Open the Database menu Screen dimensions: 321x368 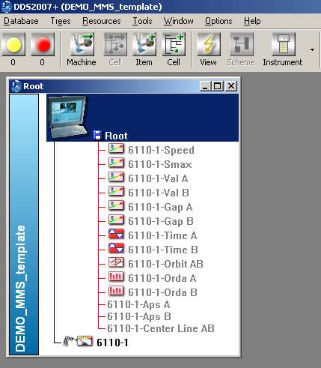21,21
